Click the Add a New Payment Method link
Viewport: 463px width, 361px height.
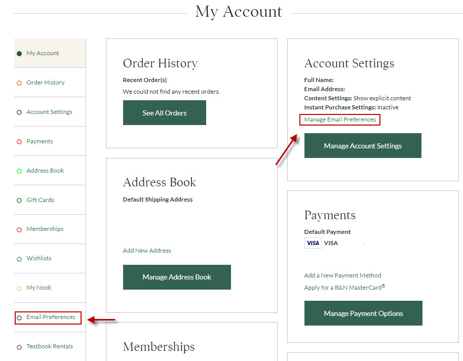pos(342,275)
